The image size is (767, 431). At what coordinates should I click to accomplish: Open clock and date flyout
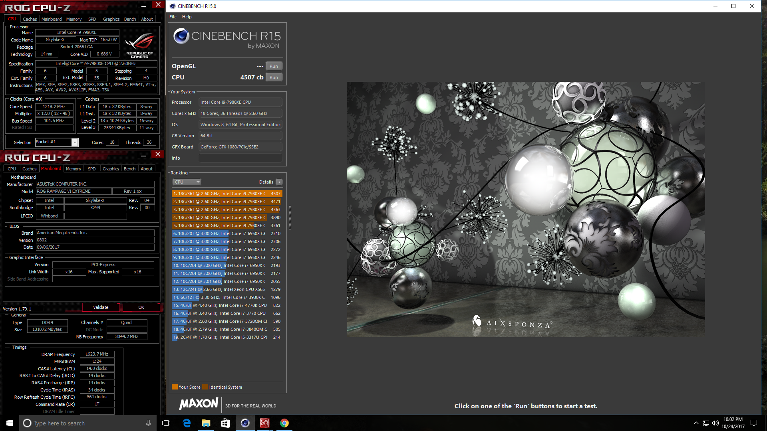tap(733, 423)
